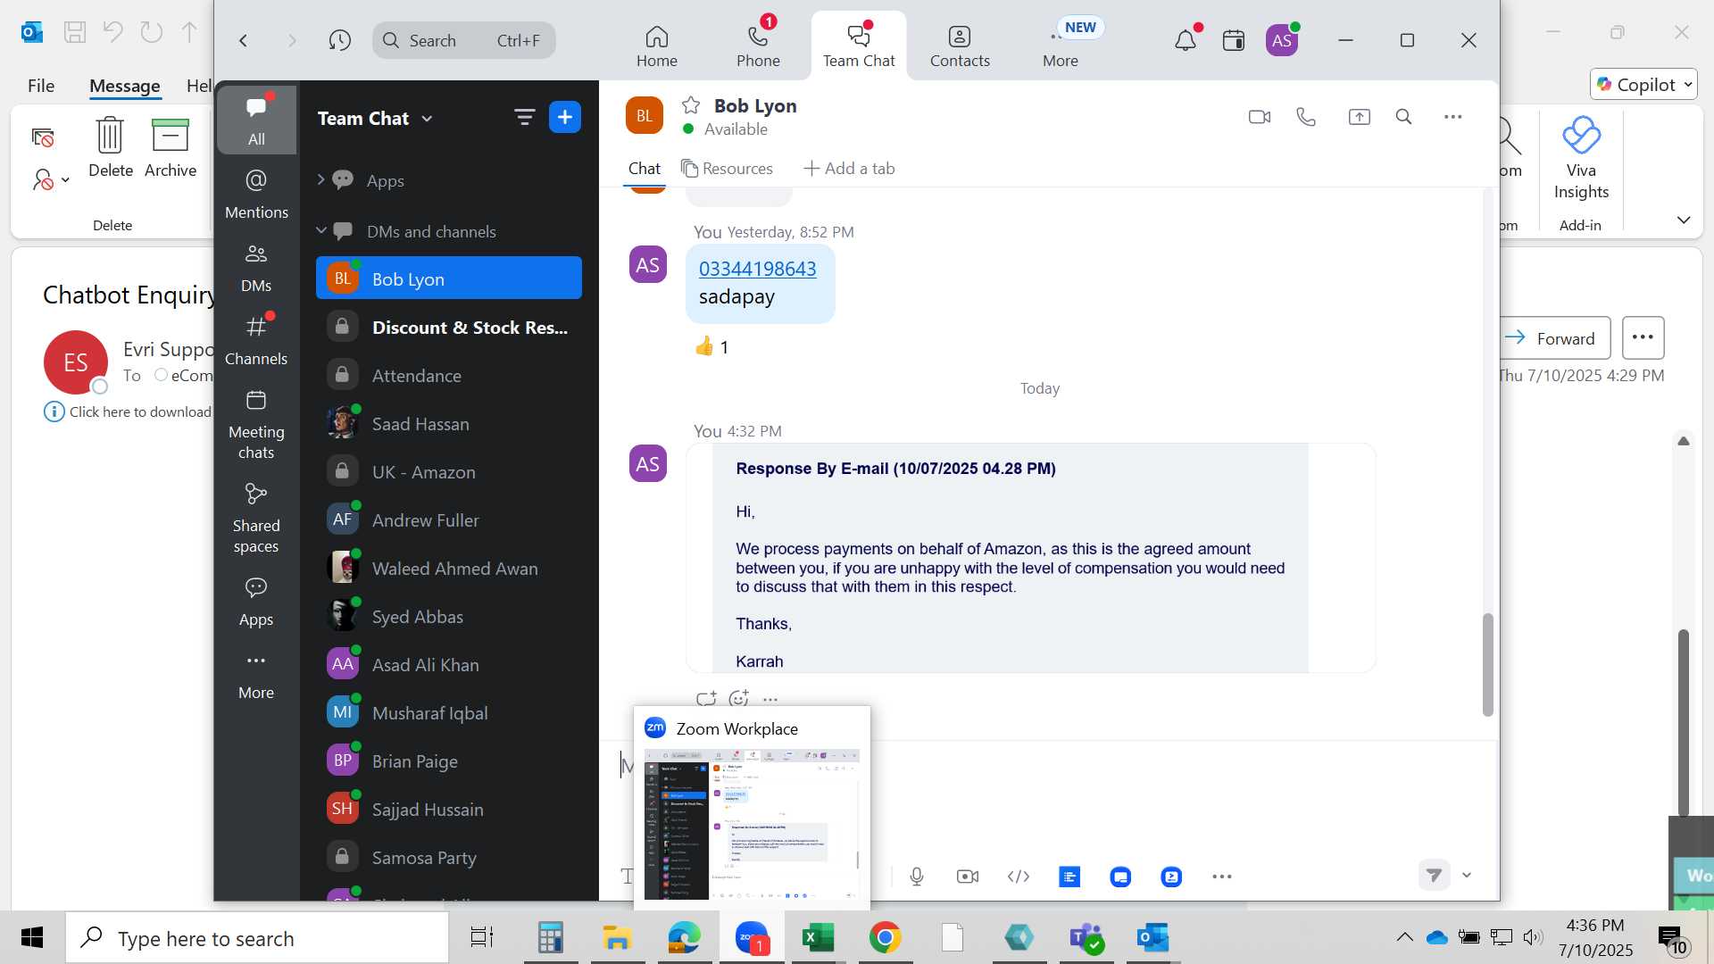Open Saad Hassan conversation
This screenshot has width=1714, height=964.
coord(449,424)
